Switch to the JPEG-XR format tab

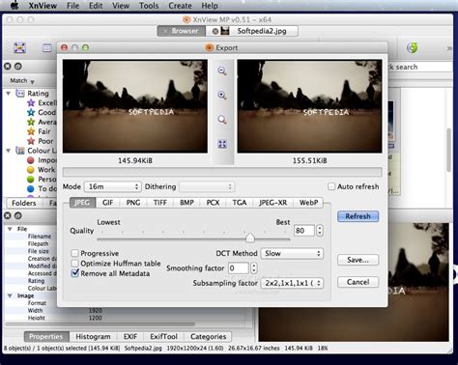coord(272,203)
